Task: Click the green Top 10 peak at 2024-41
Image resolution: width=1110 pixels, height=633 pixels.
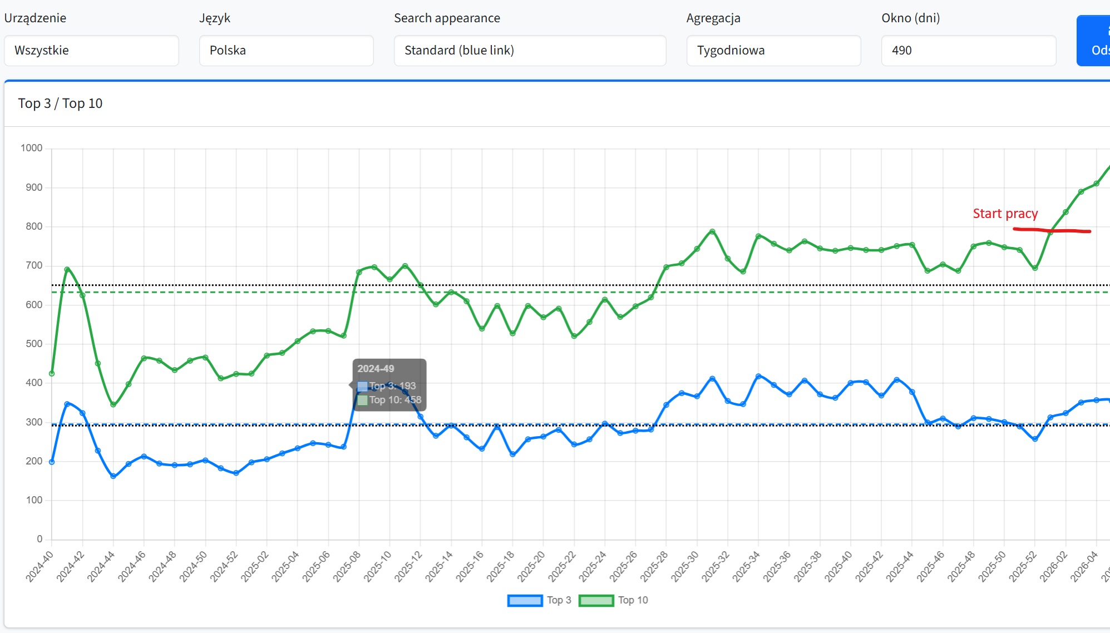Action: (x=67, y=269)
